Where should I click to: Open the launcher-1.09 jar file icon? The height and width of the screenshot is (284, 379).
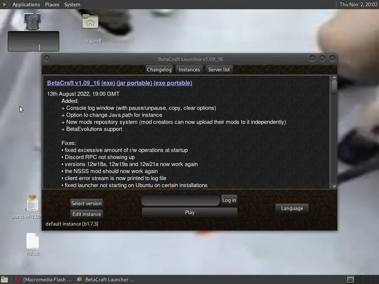(x=33, y=203)
